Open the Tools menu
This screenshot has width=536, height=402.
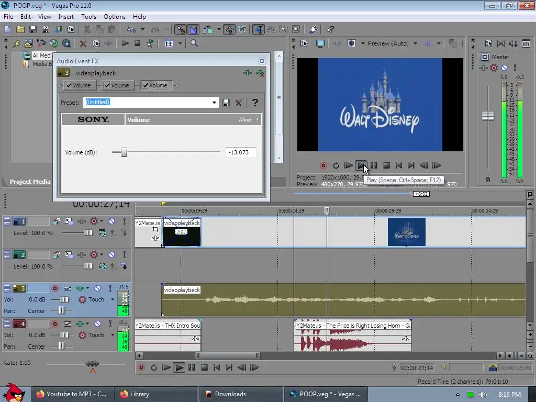point(88,16)
